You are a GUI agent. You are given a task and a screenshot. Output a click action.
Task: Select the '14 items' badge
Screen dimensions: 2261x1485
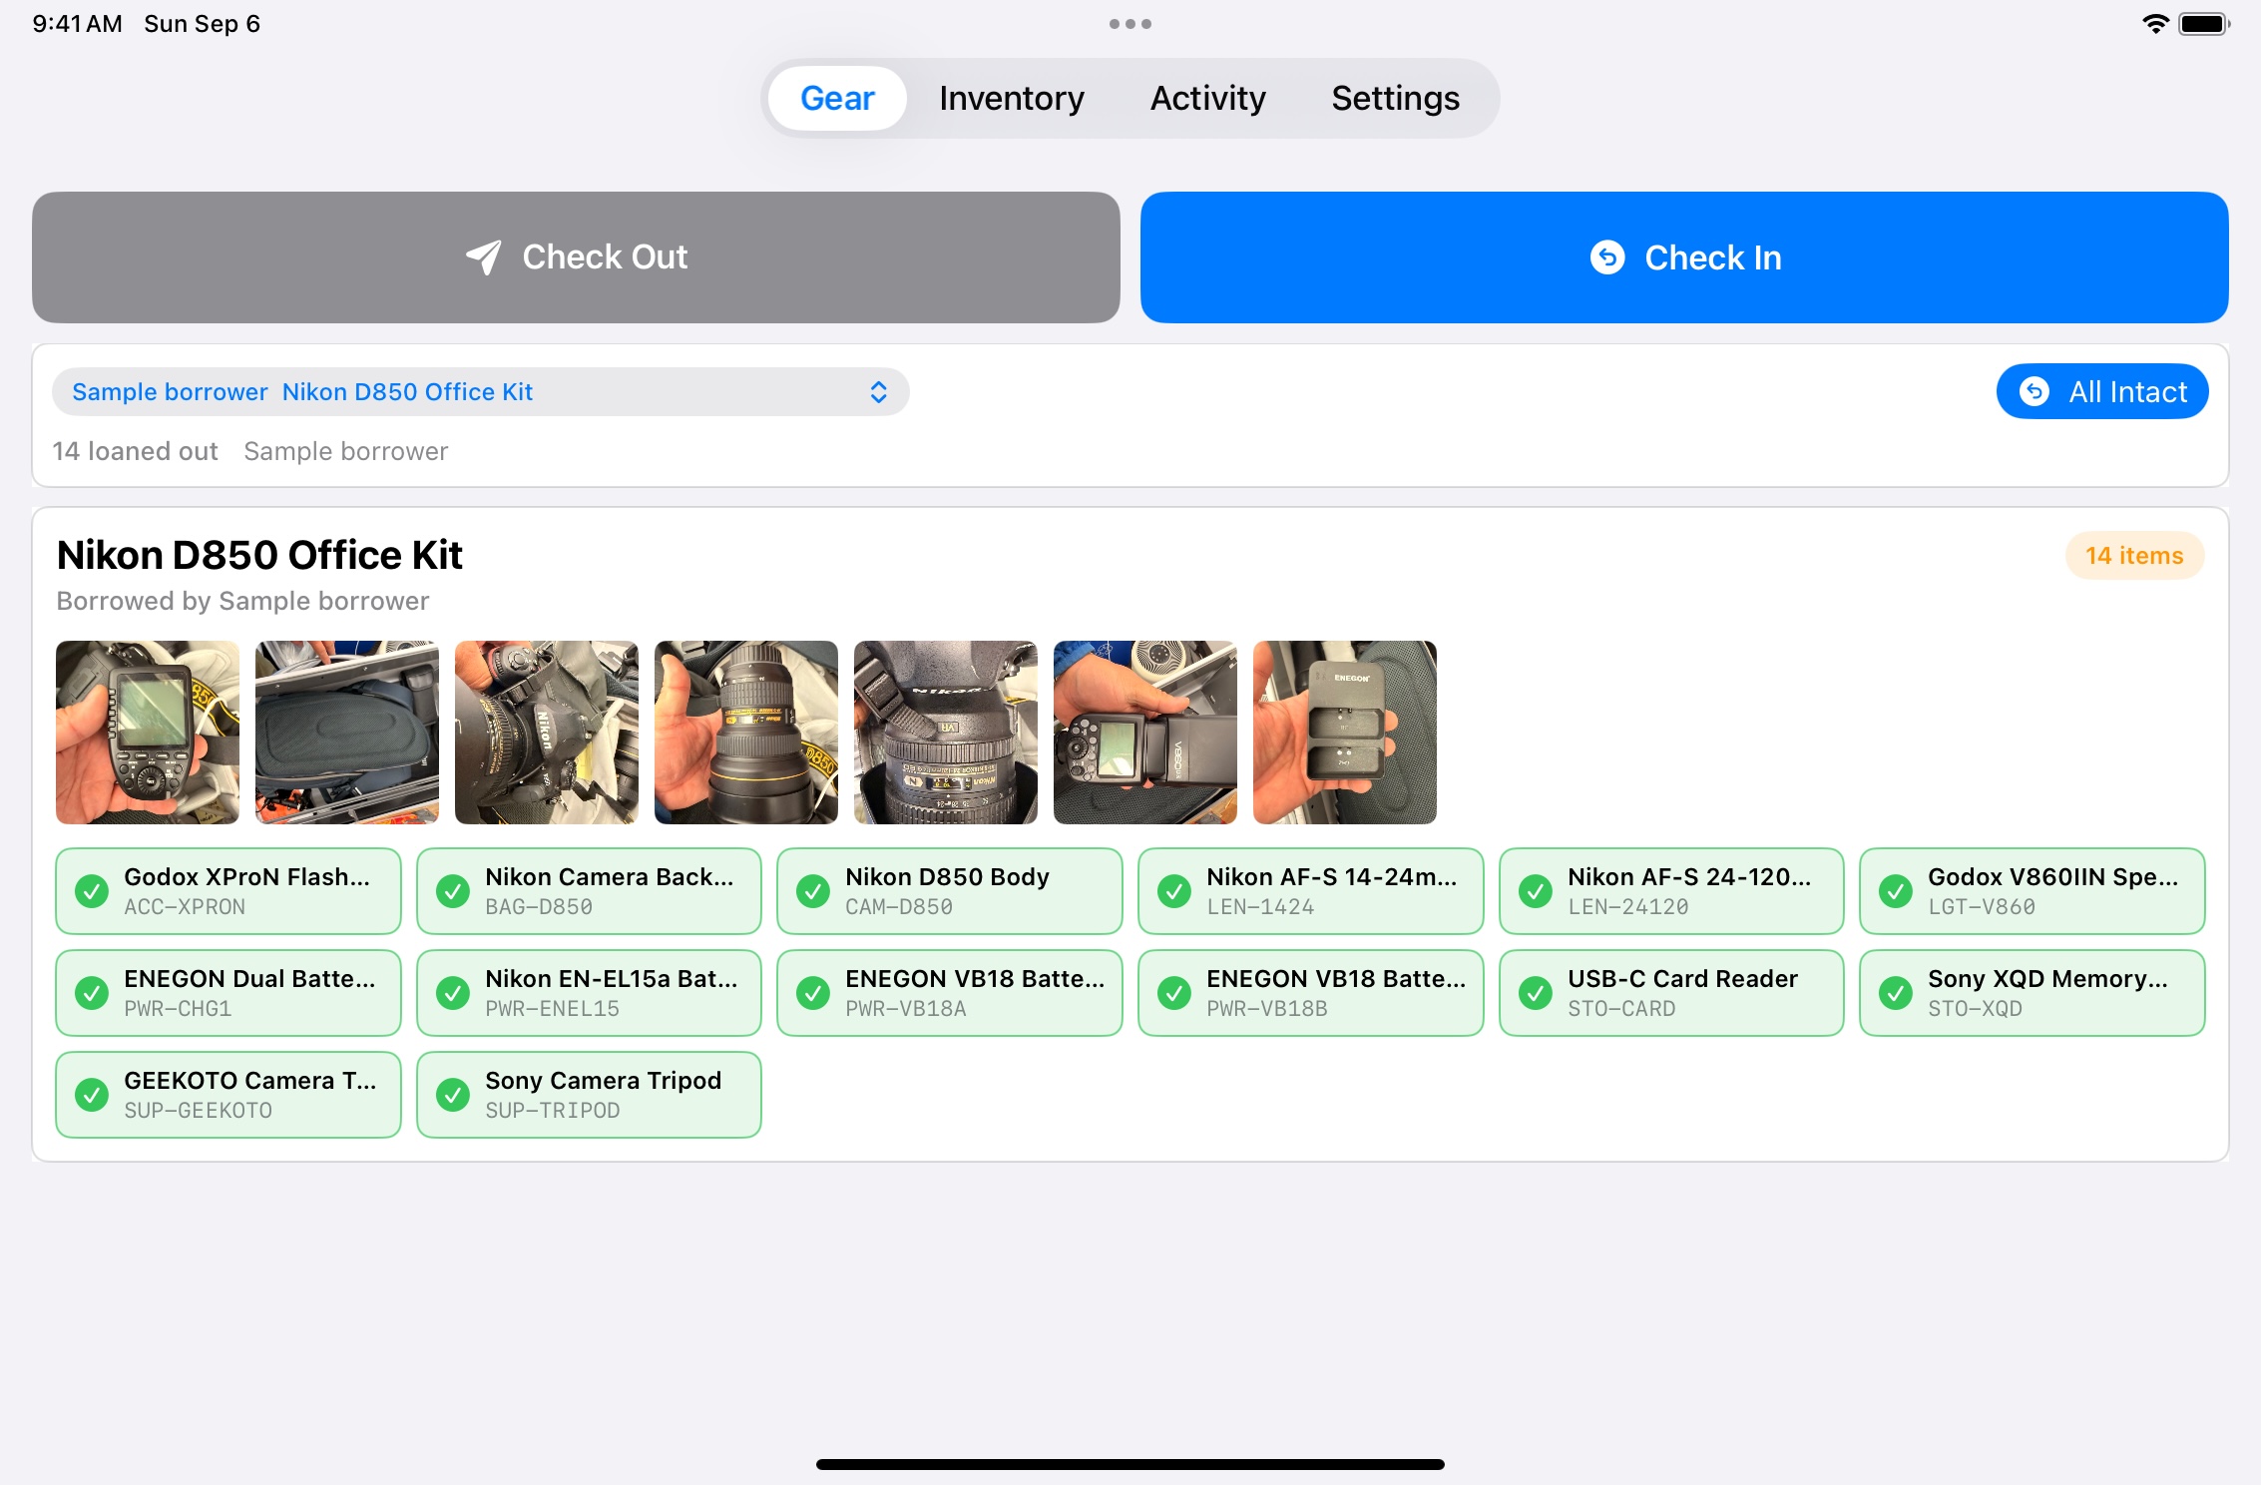(x=2134, y=556)
